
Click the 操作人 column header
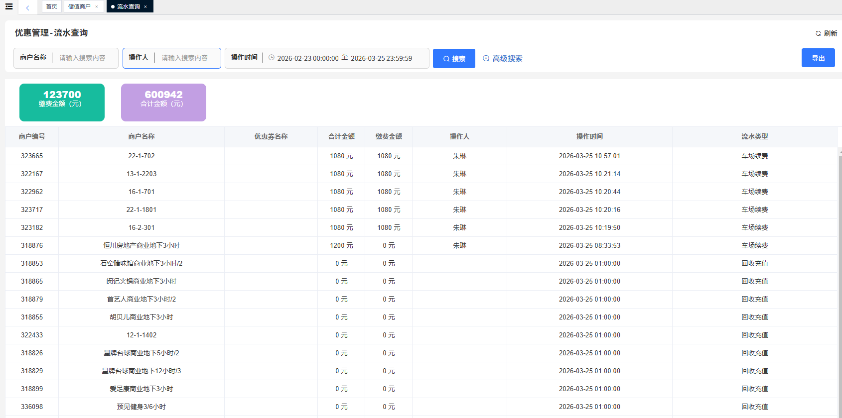point(459,136)
